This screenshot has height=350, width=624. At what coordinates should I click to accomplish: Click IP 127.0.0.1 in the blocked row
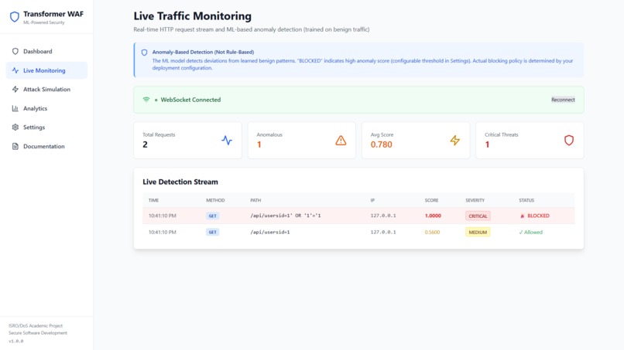pyautogui.click(x=383, y=216)
